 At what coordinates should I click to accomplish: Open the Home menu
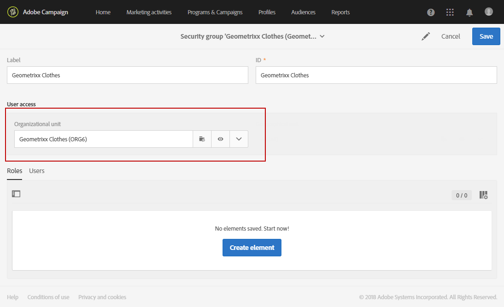point(103,12)
